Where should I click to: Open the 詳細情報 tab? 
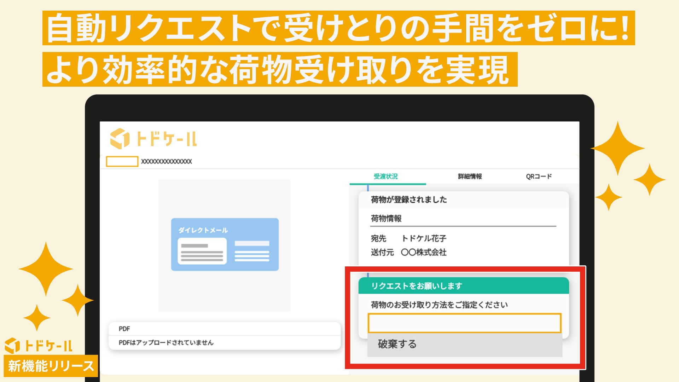(470, 176)
